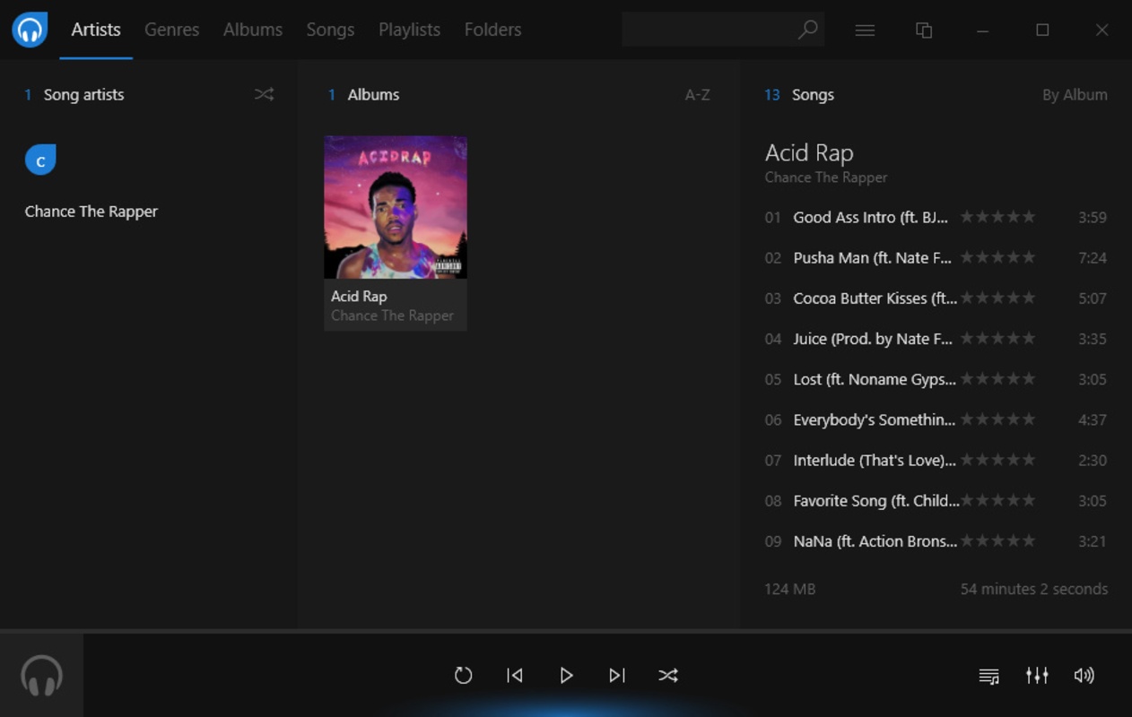Click the search magnifier icon
1132x717 pixels.
pos(808,30)
